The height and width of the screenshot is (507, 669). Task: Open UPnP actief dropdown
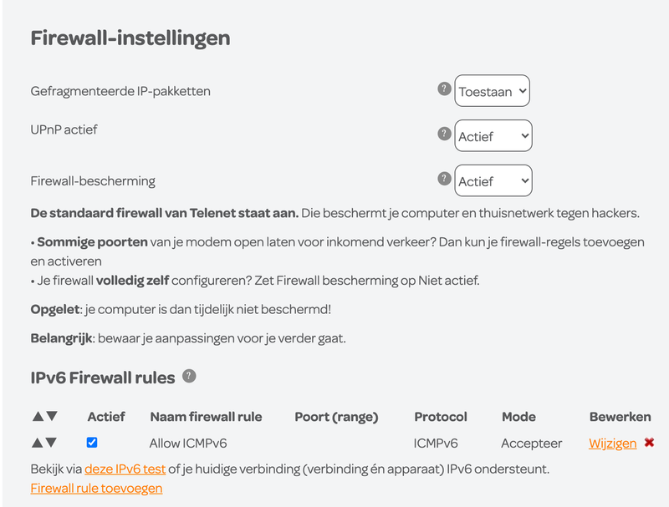click(493, 135)
